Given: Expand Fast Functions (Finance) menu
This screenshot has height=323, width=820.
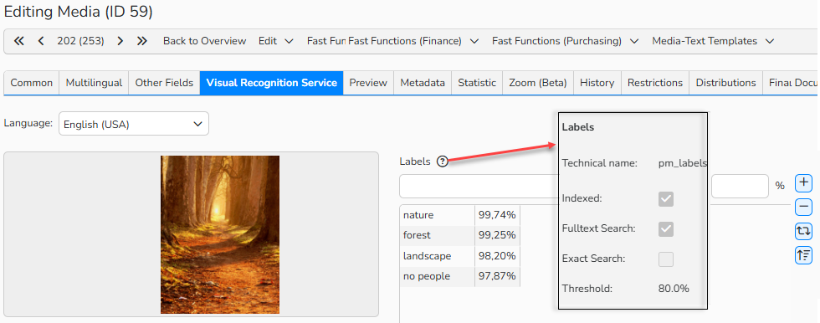Looking at the screenshot, I should [413, 41].
